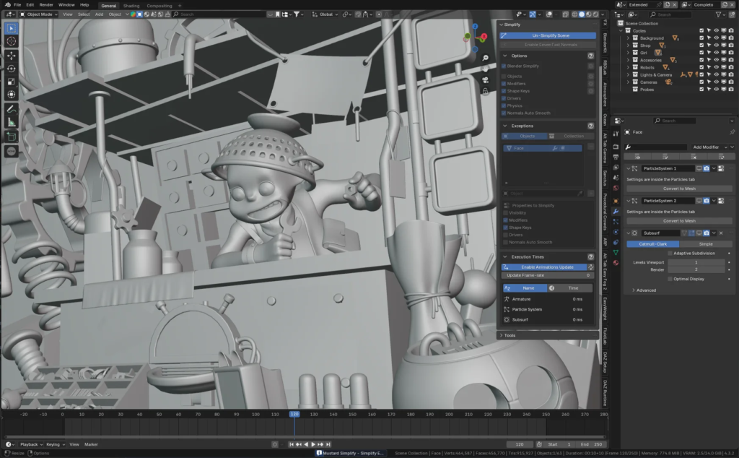Expand the Advanced subsurf settings

coord(634,290)
